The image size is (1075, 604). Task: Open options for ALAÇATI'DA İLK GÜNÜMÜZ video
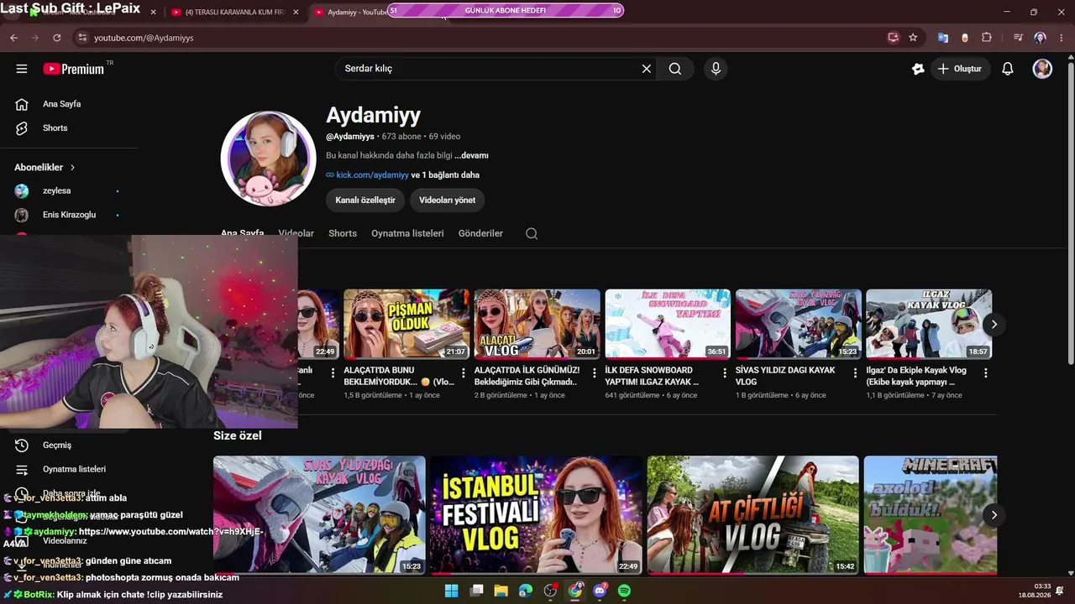click(595, 373)
